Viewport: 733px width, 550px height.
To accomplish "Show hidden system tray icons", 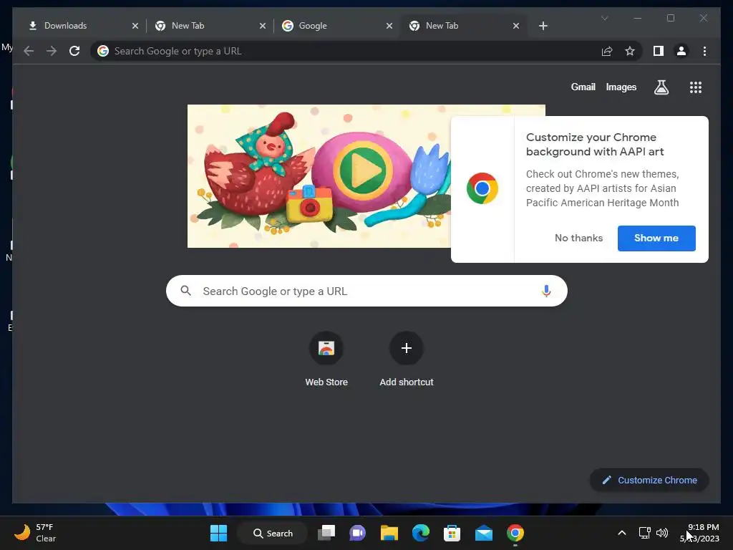I will 622,533.
